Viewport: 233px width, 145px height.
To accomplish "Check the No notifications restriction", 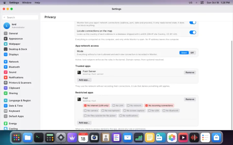I will tap(128, 116).
